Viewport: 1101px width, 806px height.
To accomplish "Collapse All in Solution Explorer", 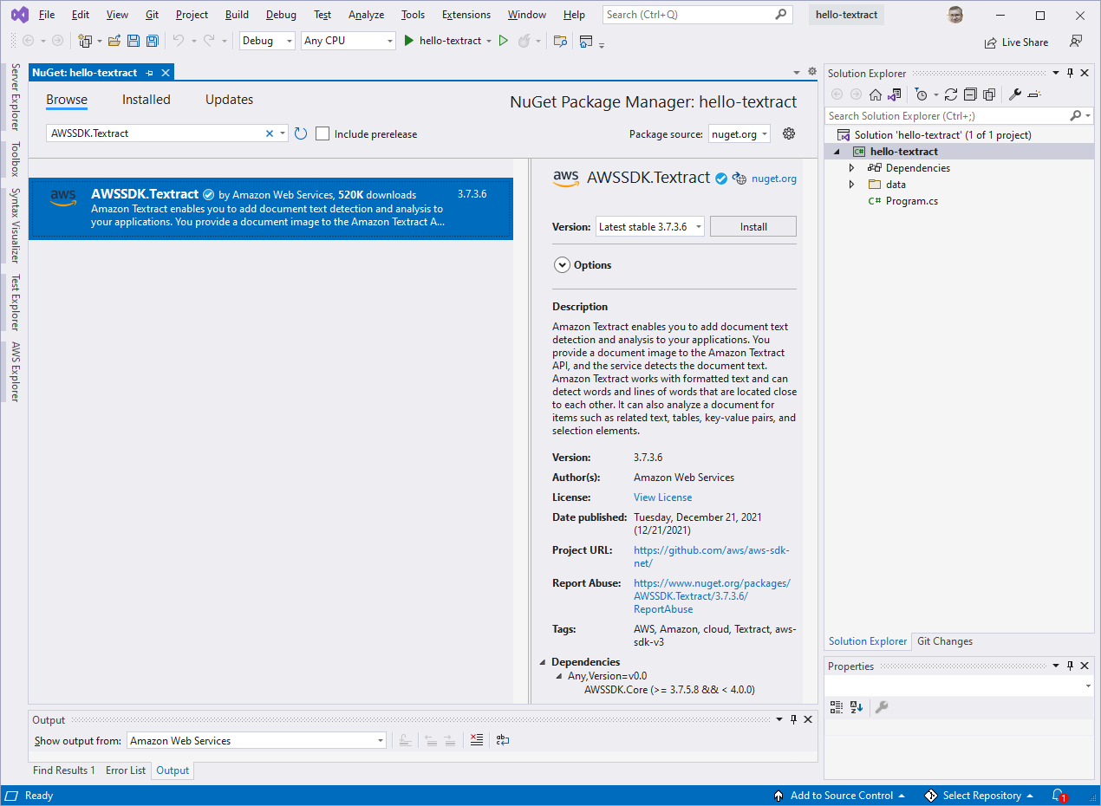I will 970,94.
